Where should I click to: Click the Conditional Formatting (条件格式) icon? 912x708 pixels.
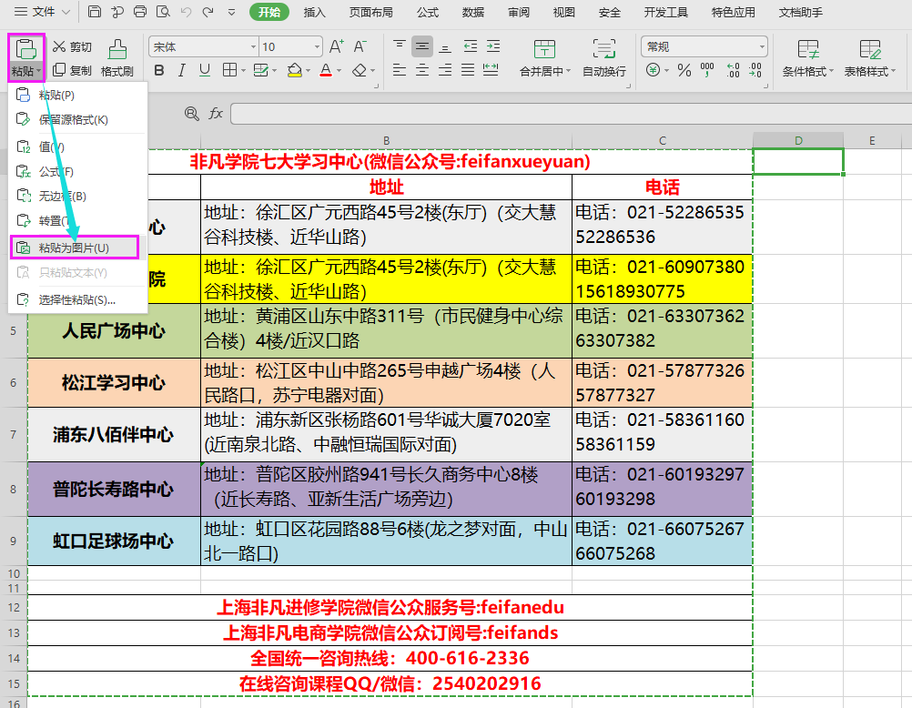[x=808, y=49]
